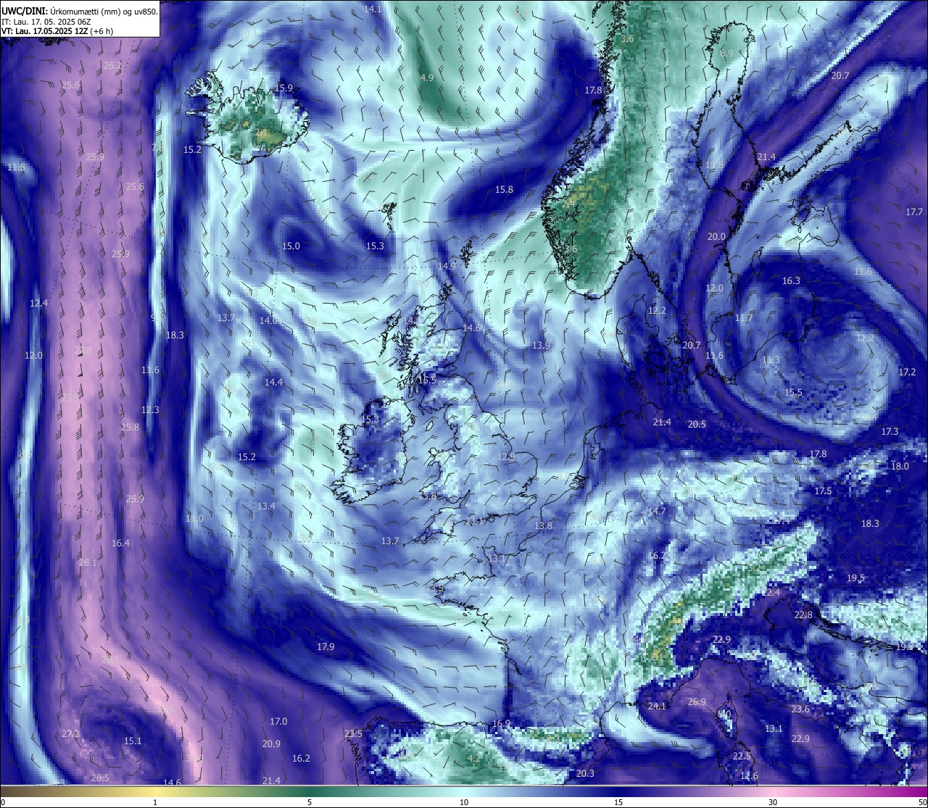Click the 19.5 value label

click(x=856, y=578)
